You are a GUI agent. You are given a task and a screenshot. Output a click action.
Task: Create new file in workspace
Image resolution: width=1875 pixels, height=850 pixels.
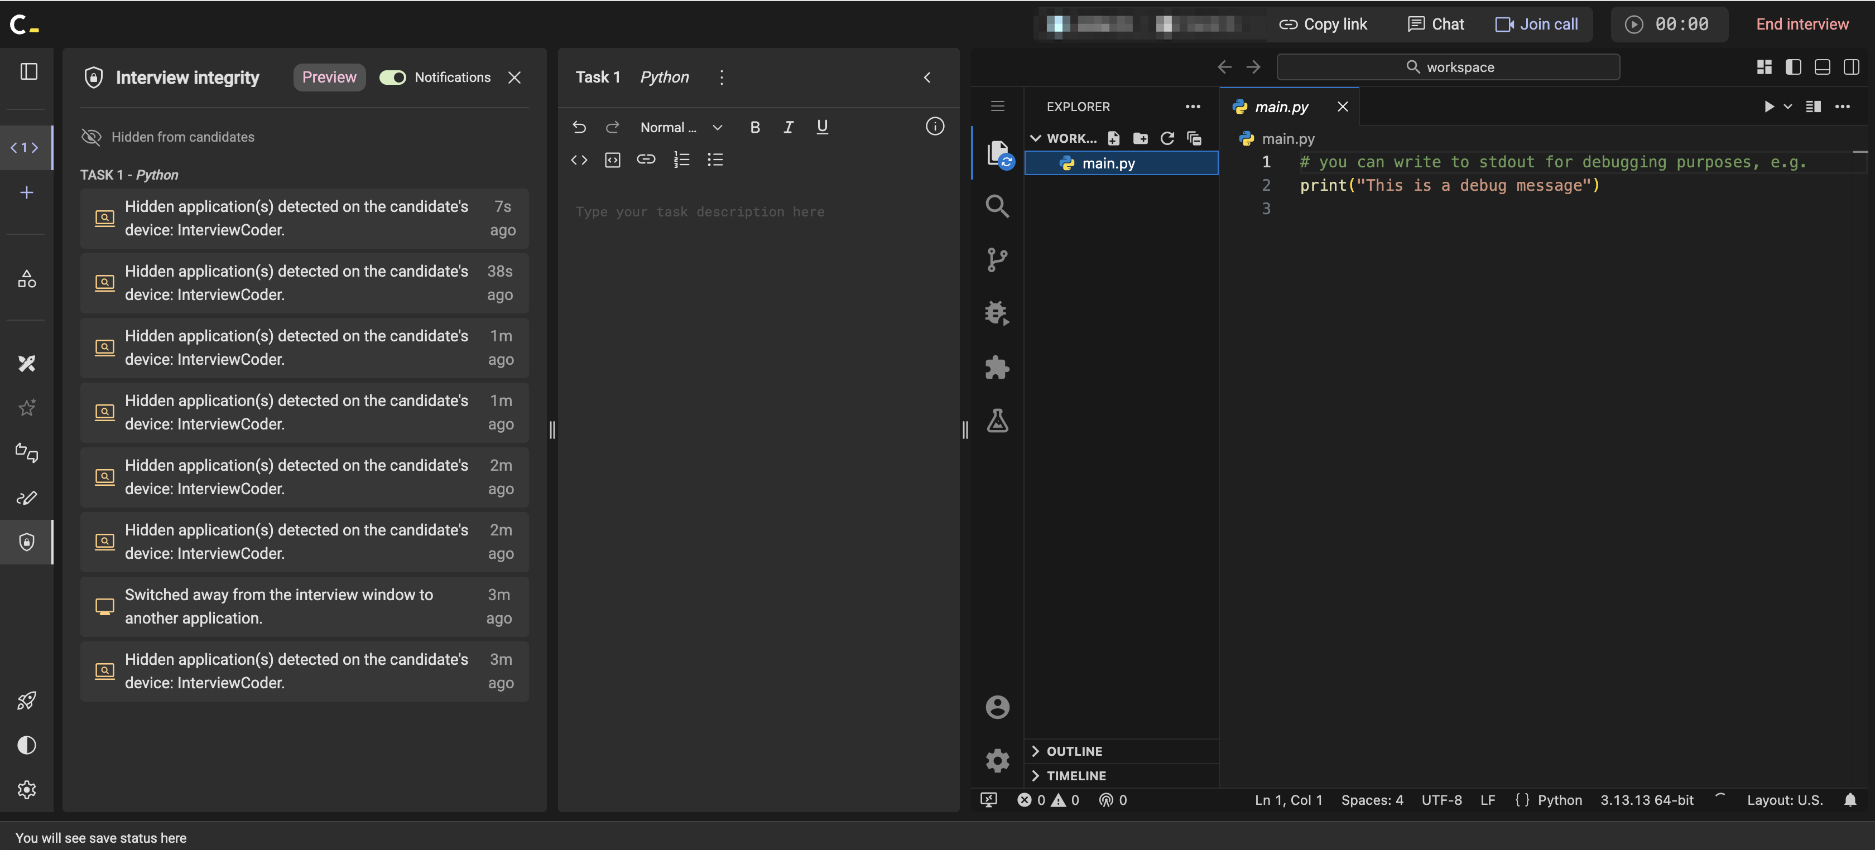point(1113,138)
